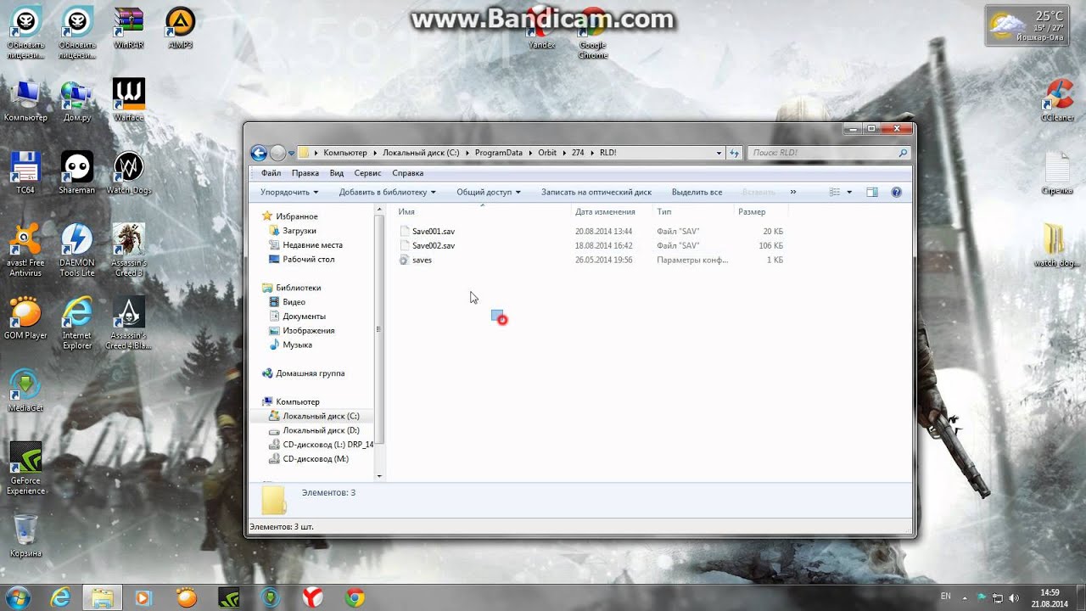Image resolution: width=1086 pixels, height=611 pixels.
Task: Open DAEMON Tools Lite desktop shortcut
Action: 77,251
